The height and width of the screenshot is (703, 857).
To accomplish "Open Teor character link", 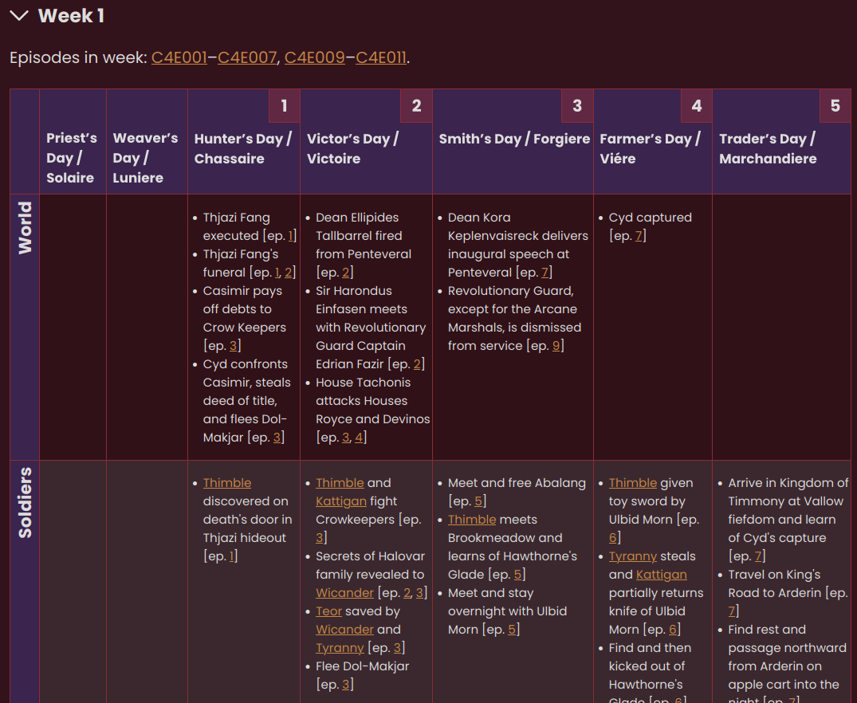I will click(328, 611).
